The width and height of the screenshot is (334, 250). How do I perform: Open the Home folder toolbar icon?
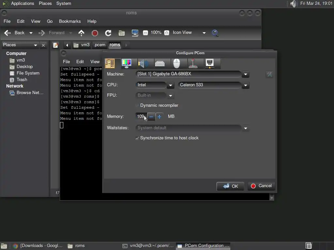click(x=122, y=33)
